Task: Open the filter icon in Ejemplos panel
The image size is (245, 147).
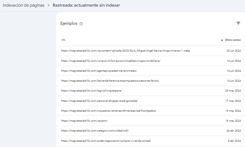Action: point(238,23)
